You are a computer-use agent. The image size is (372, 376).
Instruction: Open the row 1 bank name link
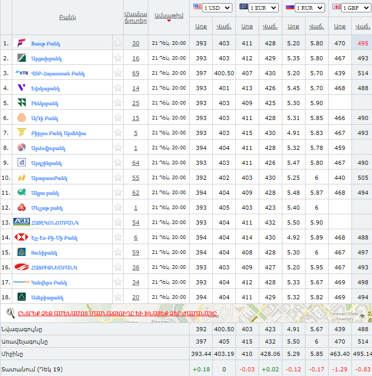click(x=45, y=44)
